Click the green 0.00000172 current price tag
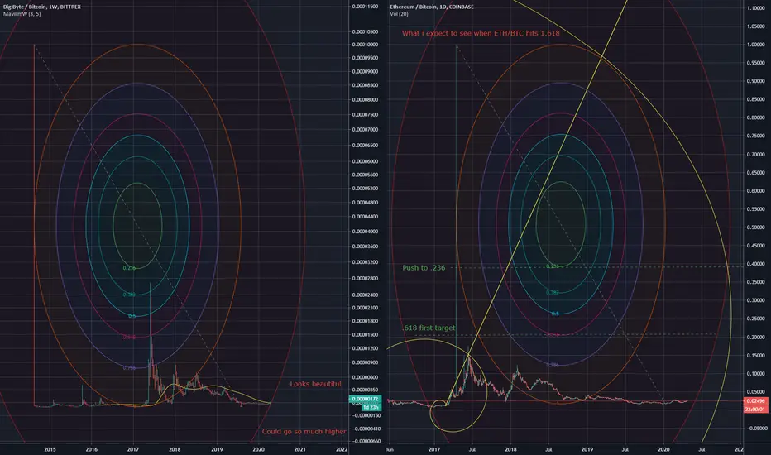 click(364, 399)
